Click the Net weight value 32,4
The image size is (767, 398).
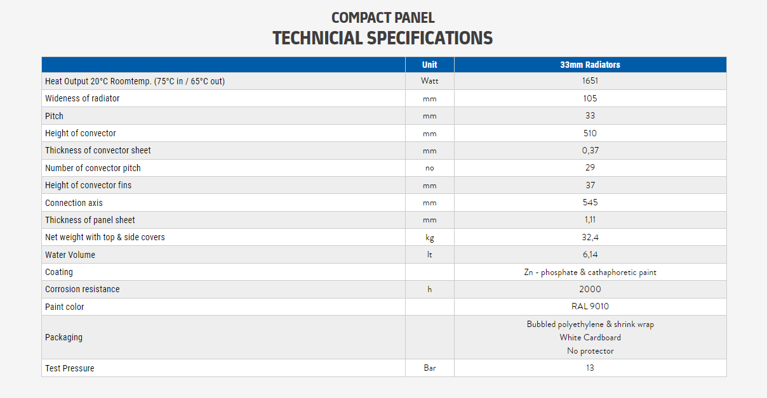pos(590,237)
